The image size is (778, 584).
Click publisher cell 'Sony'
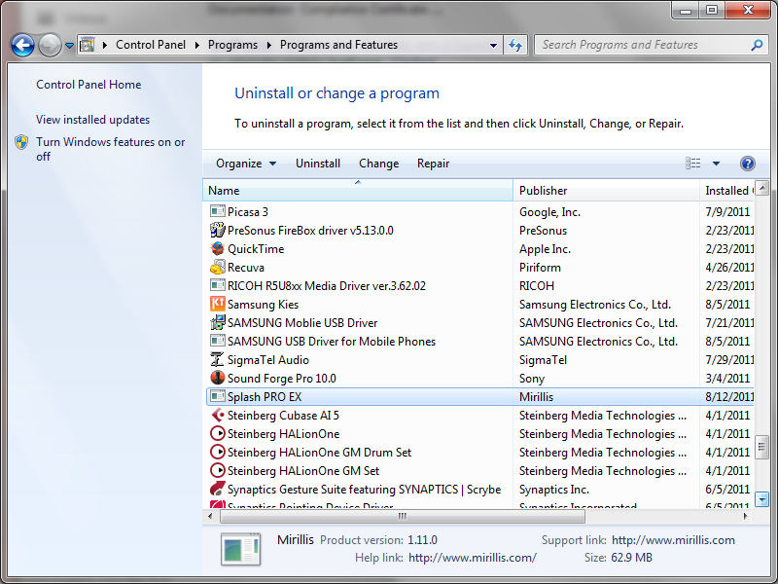(532, 379)
